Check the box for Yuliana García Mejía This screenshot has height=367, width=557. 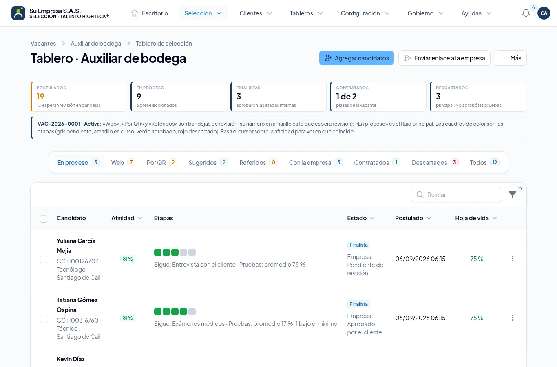(44, 259)
